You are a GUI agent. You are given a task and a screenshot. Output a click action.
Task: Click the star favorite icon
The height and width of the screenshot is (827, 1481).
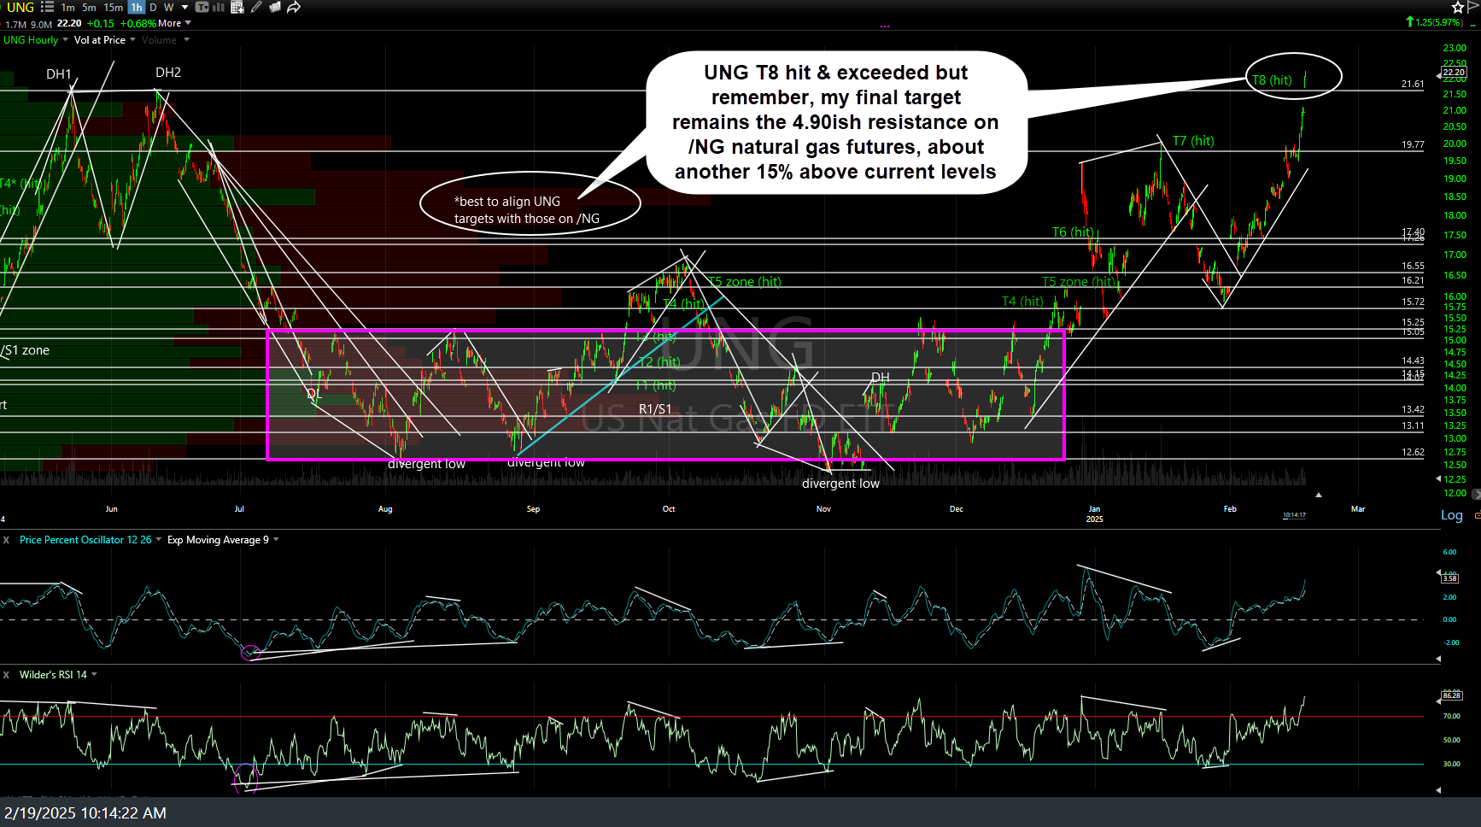pyautogui.click(x=1458, y=7)
